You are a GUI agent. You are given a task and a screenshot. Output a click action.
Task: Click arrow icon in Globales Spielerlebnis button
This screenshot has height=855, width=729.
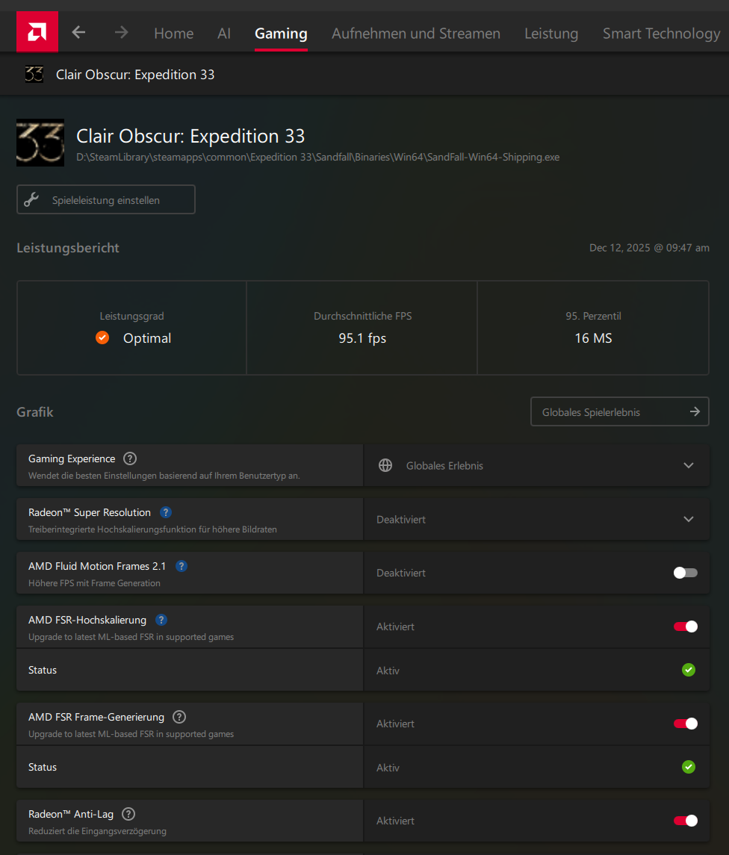[695, 411]
